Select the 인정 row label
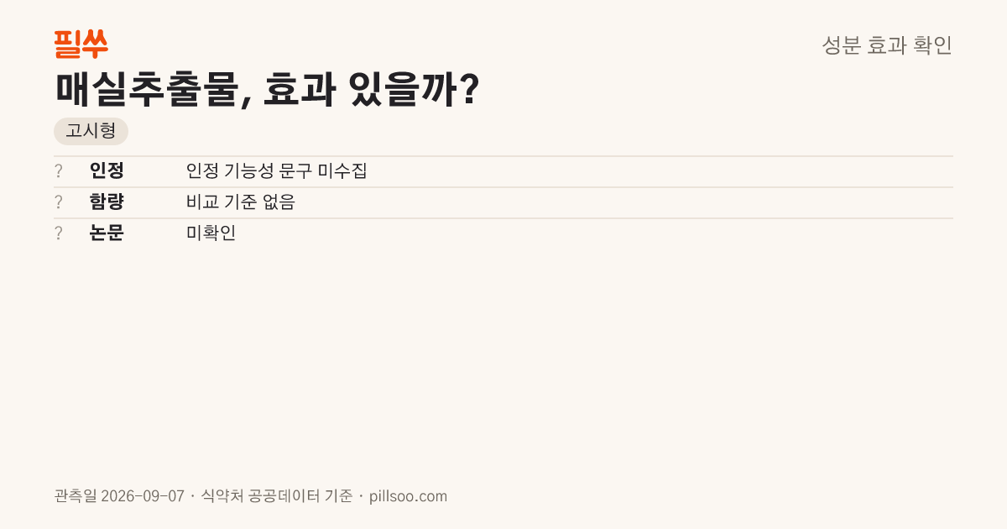Viewport: 1007px width, 529px height. [x=107, y=171]
